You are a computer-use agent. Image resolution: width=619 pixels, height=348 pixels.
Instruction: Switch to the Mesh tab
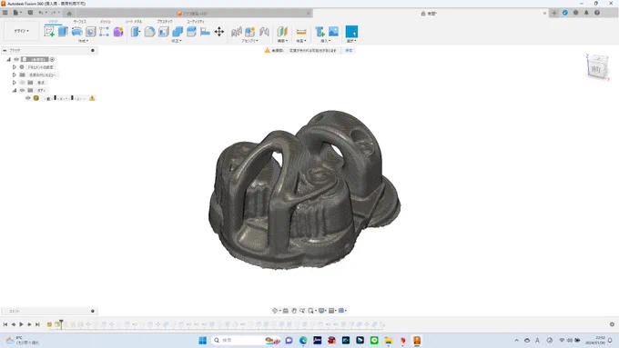105,21
